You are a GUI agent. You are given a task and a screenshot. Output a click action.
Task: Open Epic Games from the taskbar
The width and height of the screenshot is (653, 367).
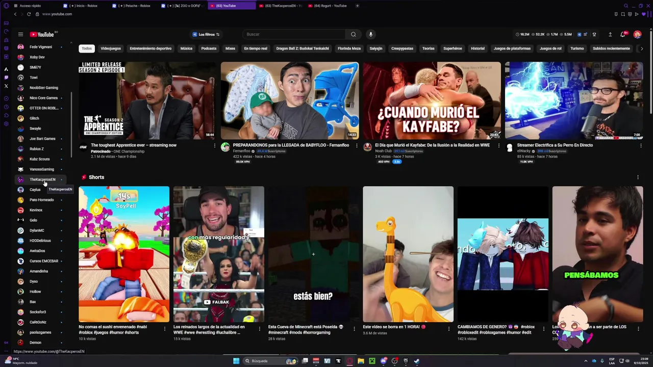coord(406,361)
